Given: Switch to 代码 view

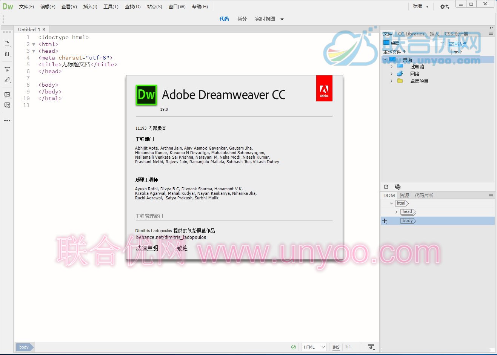Looking at the screenshot, I should (224, 19).
